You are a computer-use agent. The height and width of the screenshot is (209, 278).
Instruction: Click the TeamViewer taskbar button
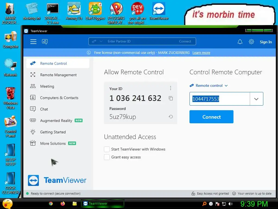(102, 204)
